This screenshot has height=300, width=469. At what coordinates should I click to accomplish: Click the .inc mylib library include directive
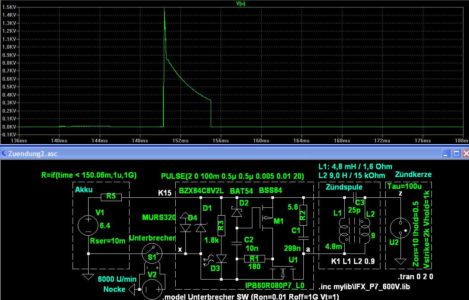tap(364, 286)
